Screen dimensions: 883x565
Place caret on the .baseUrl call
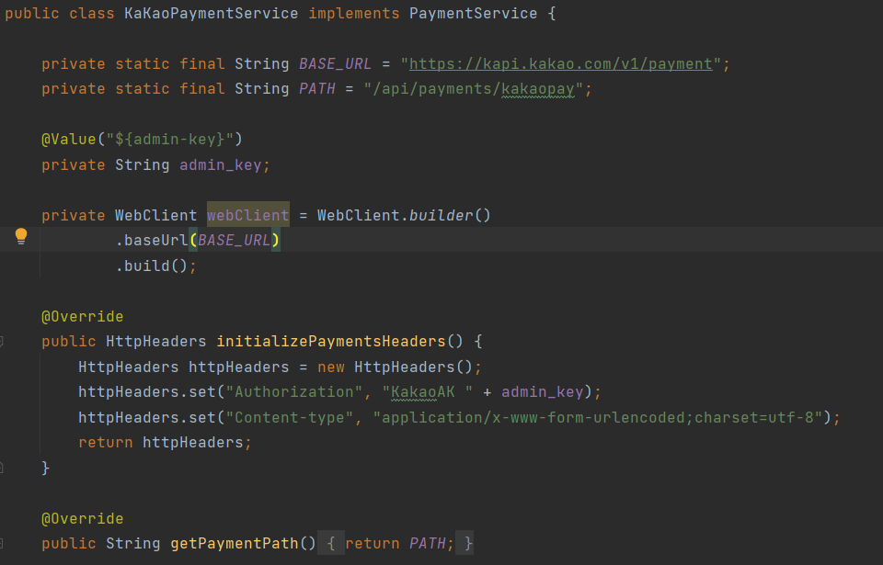(x=152, y=241)
